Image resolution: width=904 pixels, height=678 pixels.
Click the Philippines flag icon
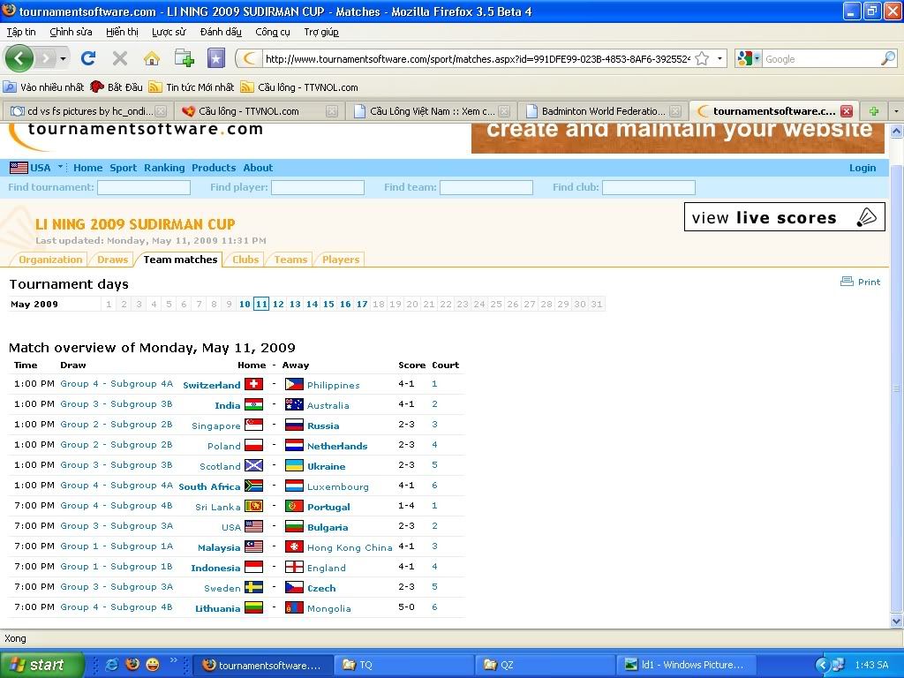click(294, 384)
